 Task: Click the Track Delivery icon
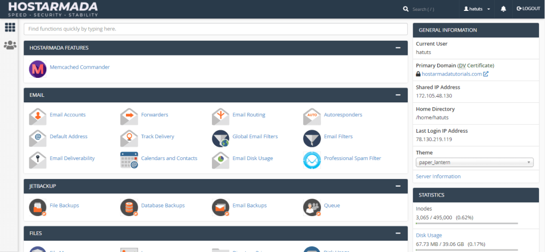tap(129, 138)
